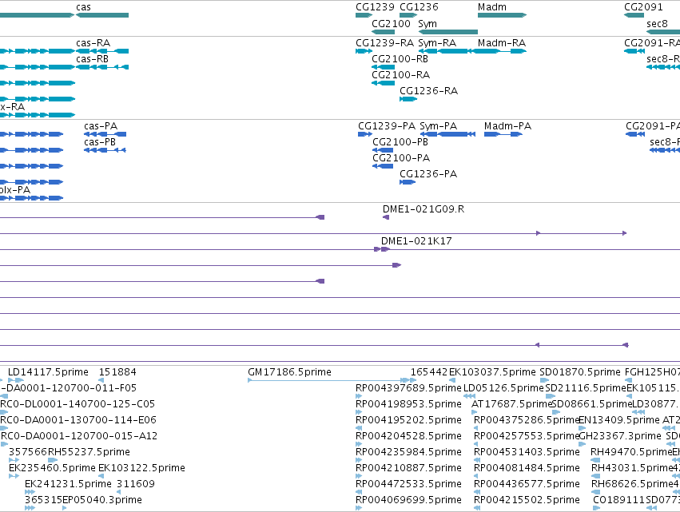
Task: Select transcript cas-RB
Action: [x=102, y=67]
